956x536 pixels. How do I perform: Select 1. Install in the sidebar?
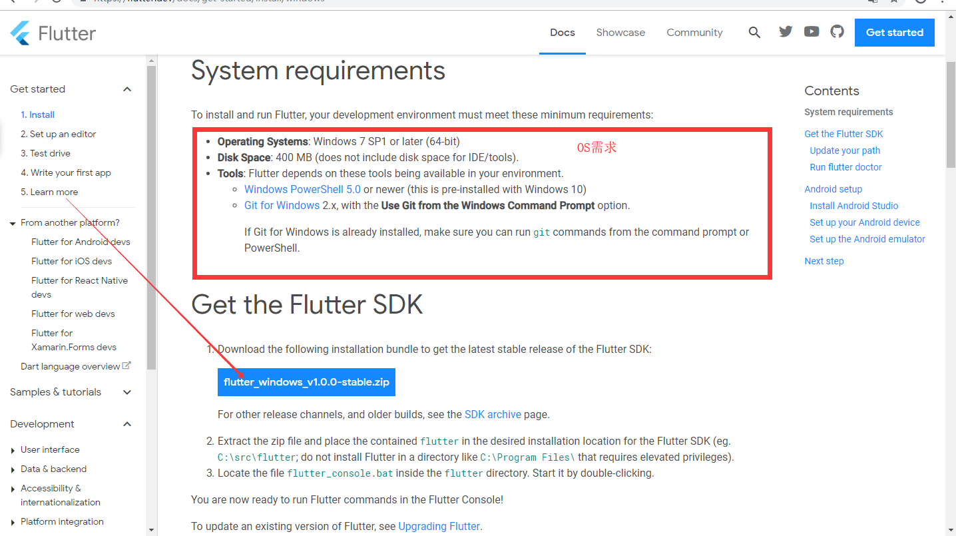tap(37, 115)
